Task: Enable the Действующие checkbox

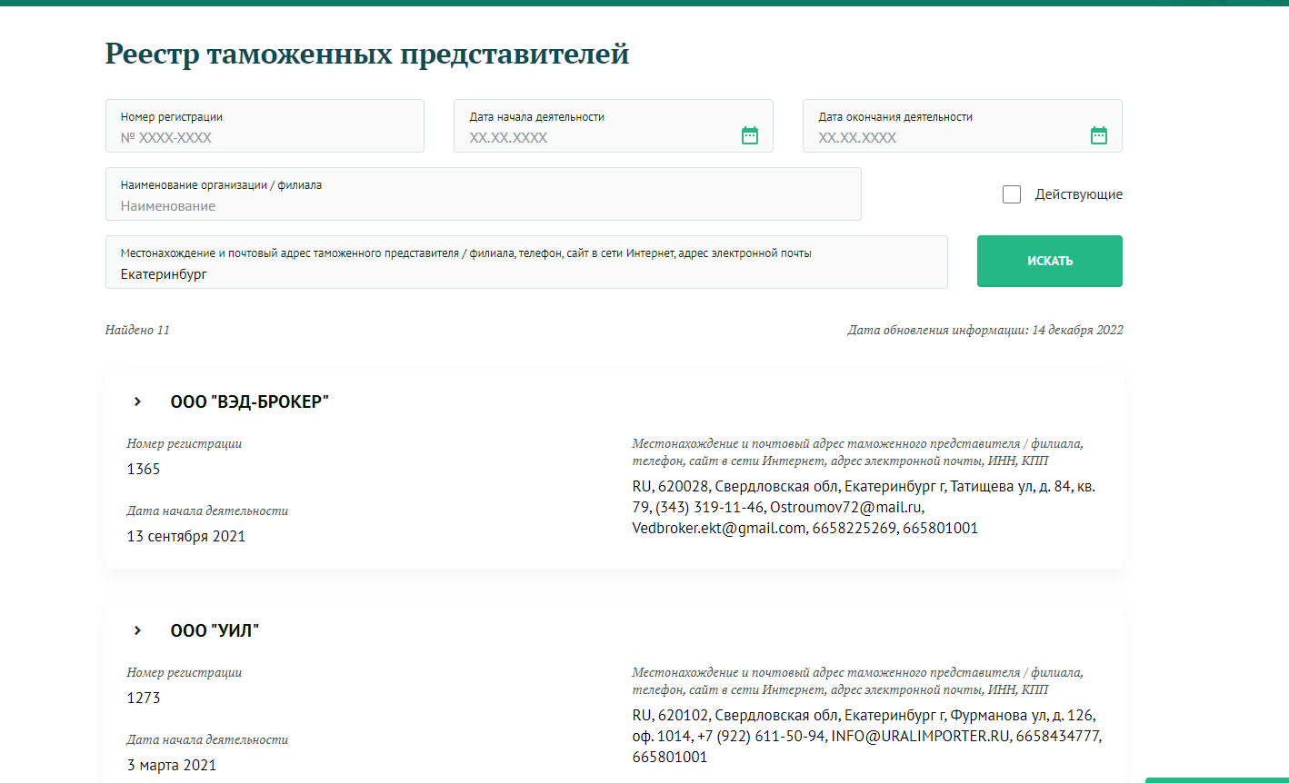Action: 1012,194
